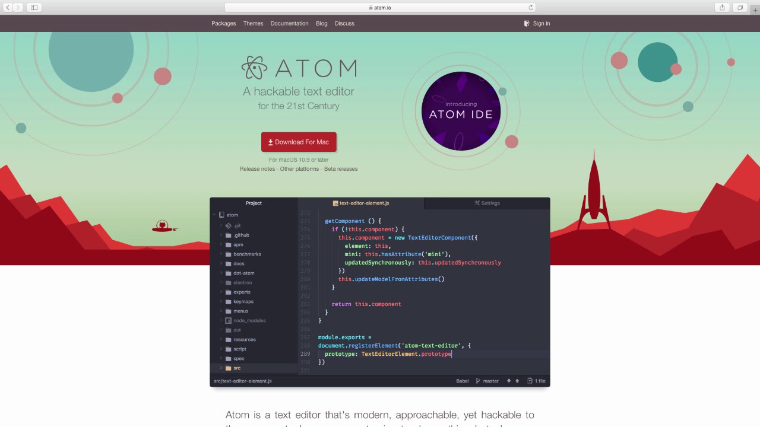760x427 pixels.
Task: Open a new tab with the plus button
Action: 755,9
